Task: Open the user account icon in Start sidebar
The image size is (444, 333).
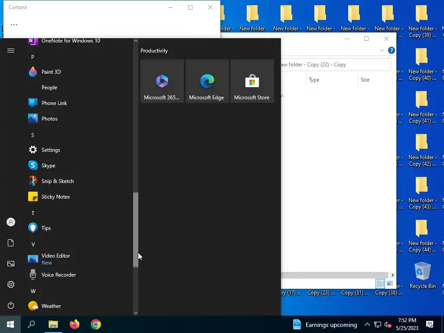Action: tap(11, 222)
